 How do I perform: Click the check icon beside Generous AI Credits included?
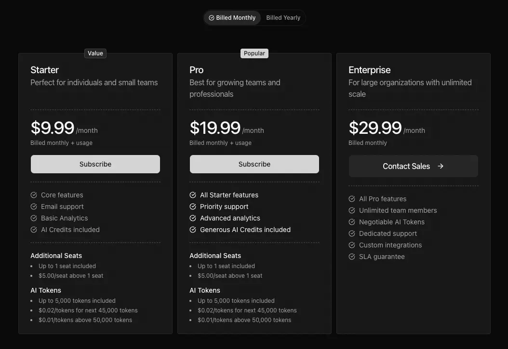[192, 230]
